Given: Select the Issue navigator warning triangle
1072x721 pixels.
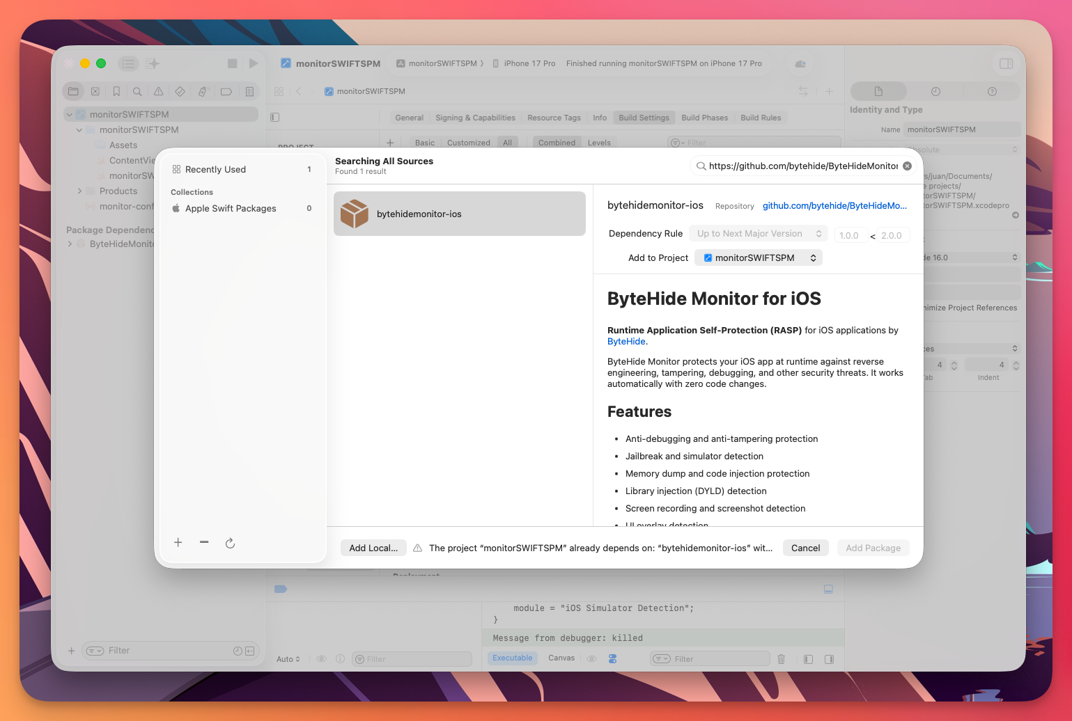Looking at the screenshot, I should tap(159, 90).
